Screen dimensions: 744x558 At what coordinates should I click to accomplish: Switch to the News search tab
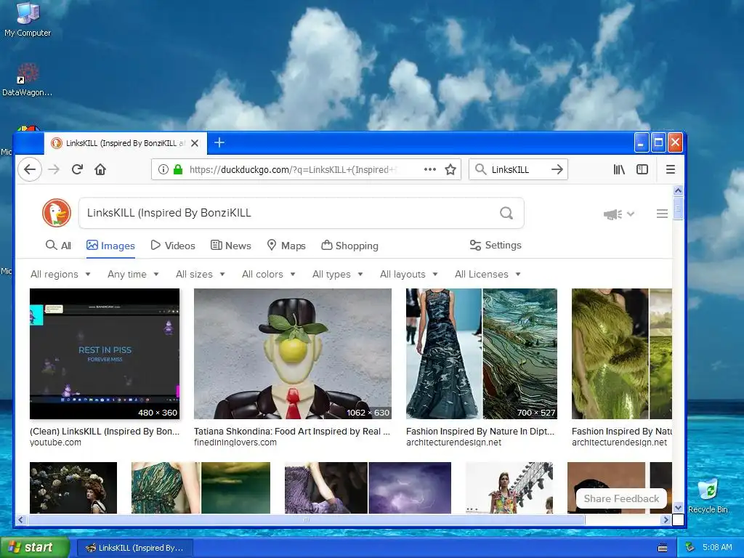coord(230,246)
